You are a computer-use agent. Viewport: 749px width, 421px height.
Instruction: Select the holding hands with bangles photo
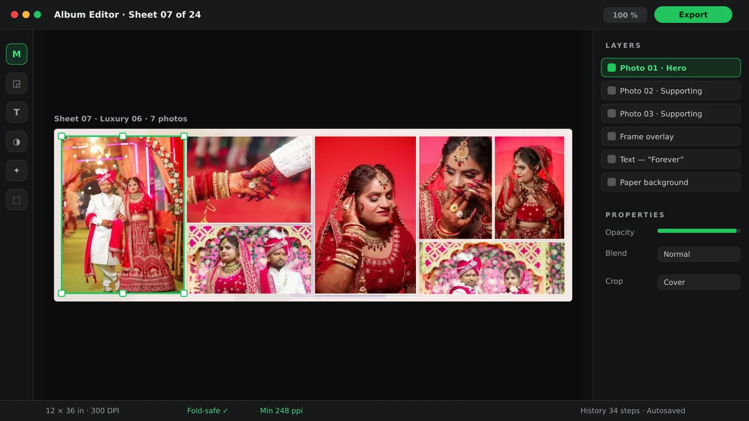pos(249,180)
